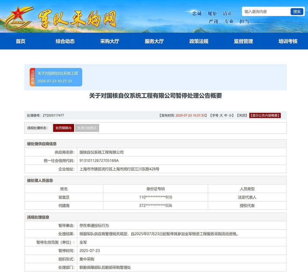Click ID number ending in 910
Screen dimensions: 308x276
[x=156, y=197]
